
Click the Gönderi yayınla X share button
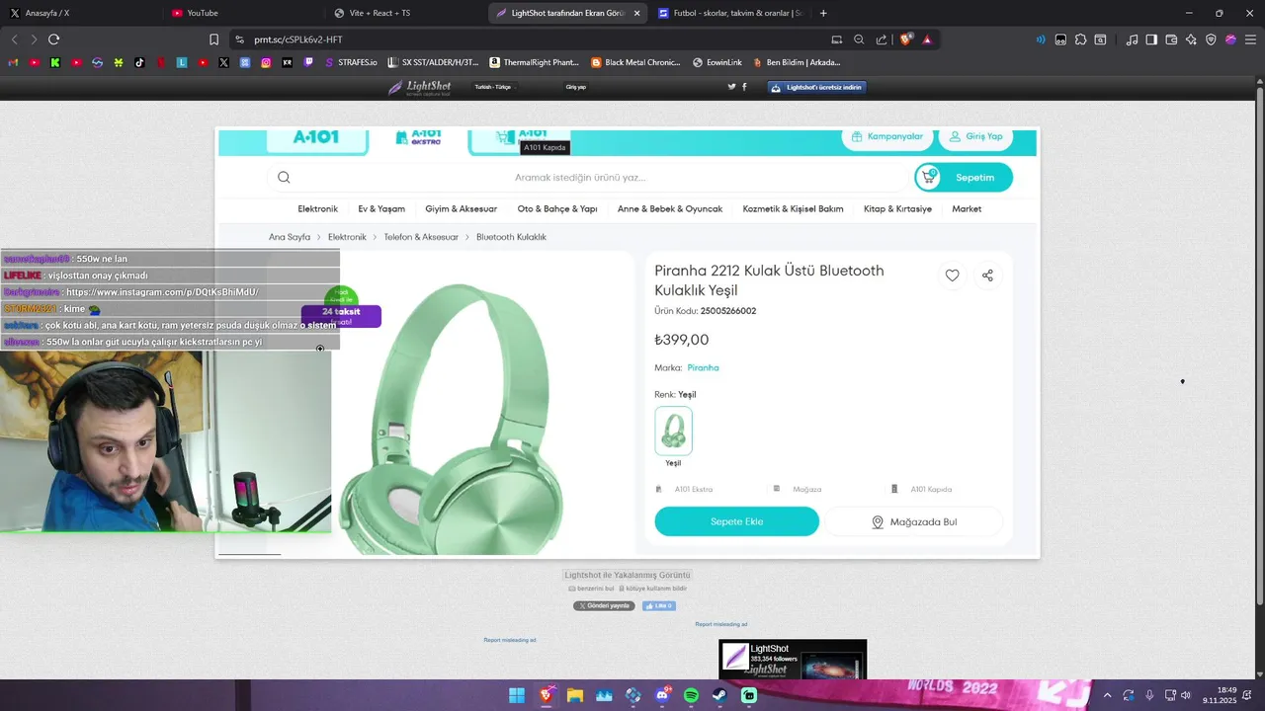point(604,605)
